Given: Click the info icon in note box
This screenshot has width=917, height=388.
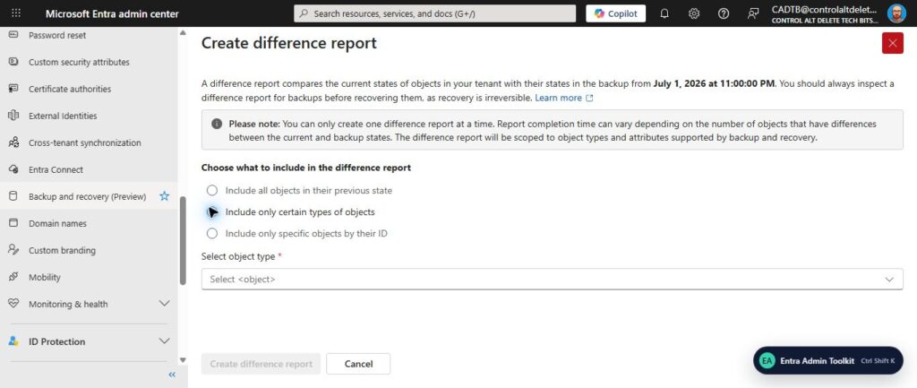Looking at the screenshot, I should pyautogui.click(x=217, y=124).
